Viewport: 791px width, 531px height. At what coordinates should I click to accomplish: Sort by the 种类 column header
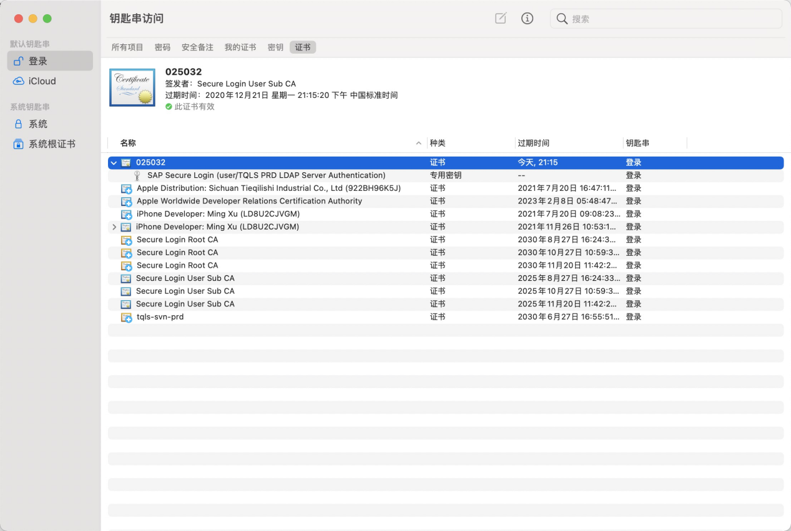[438, 144]
